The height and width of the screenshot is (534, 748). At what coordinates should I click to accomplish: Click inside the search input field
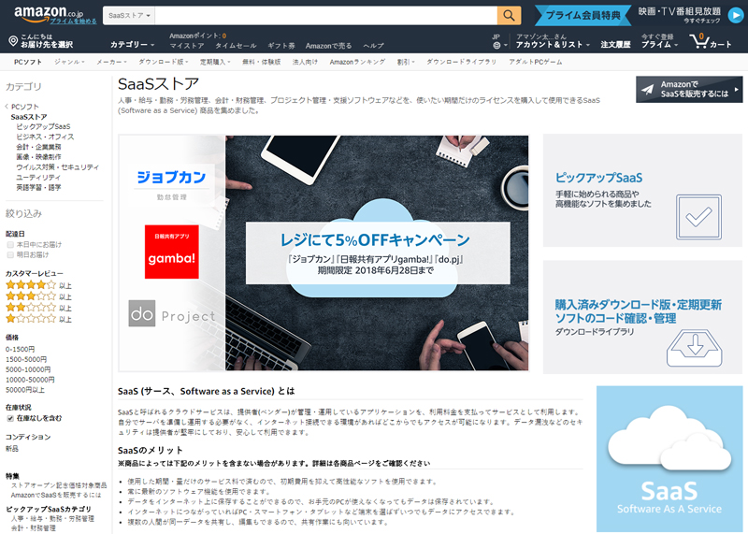pyautogui.click(x=325, y=15)
